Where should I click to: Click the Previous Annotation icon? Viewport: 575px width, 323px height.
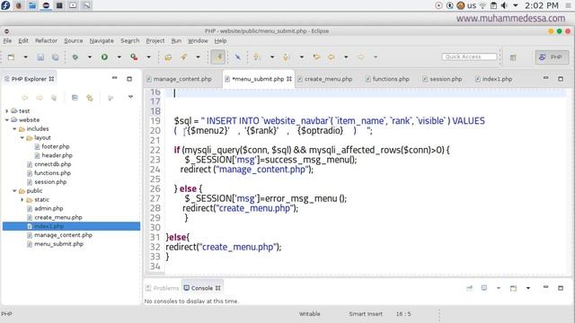(287, 57)
